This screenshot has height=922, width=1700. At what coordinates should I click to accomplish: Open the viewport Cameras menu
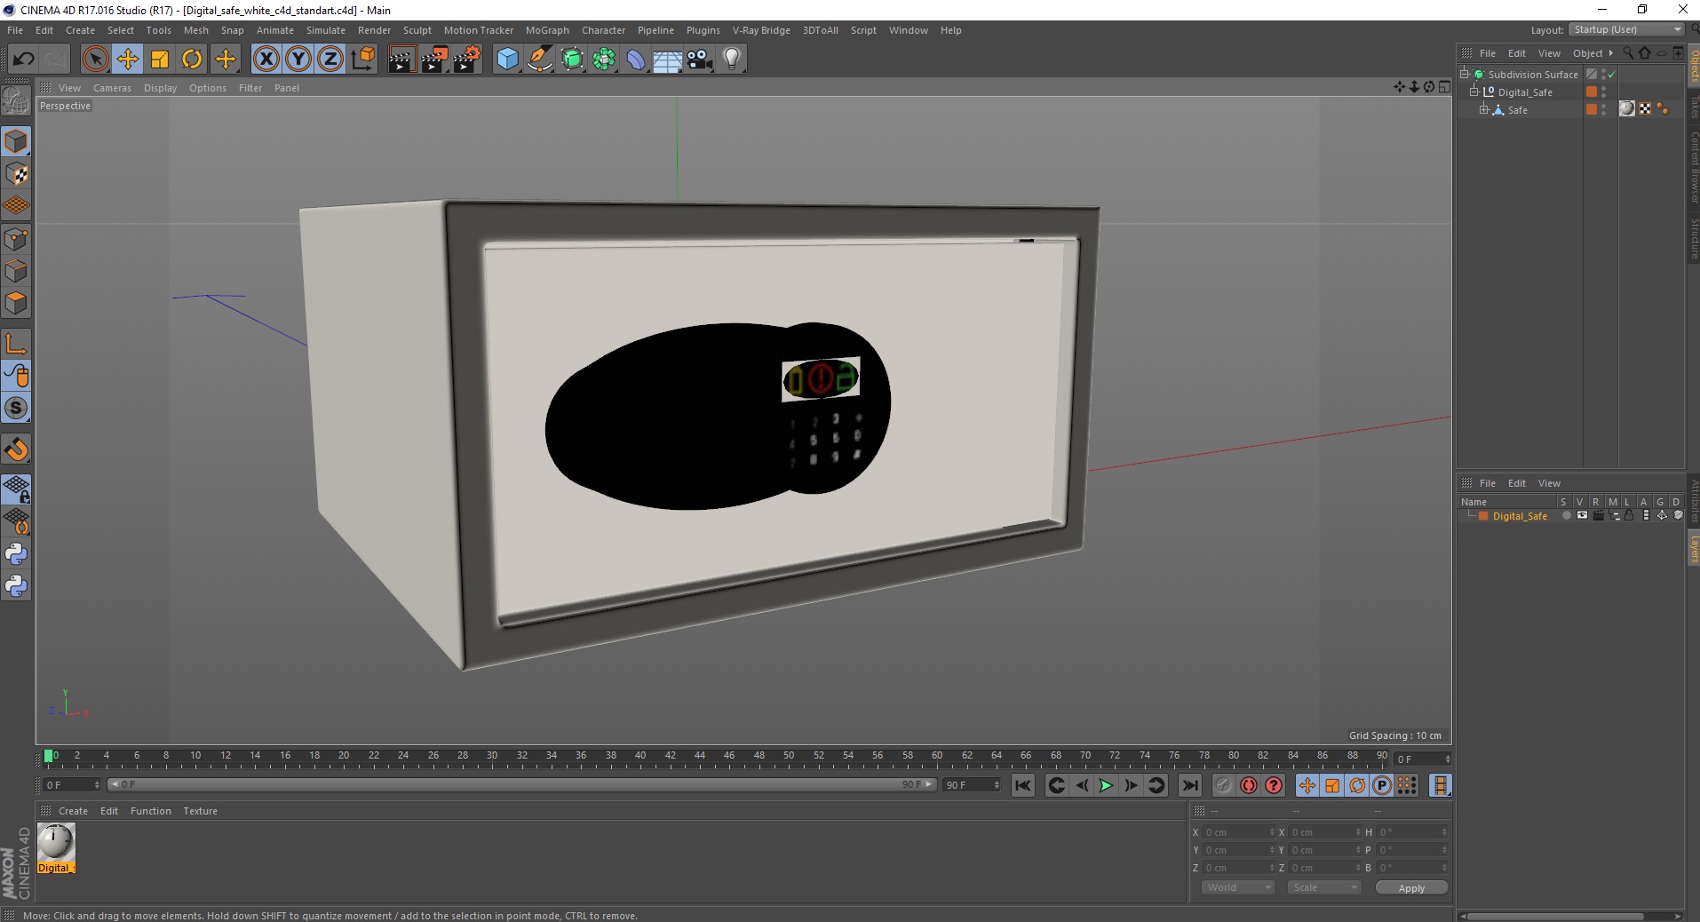[112, 88]
